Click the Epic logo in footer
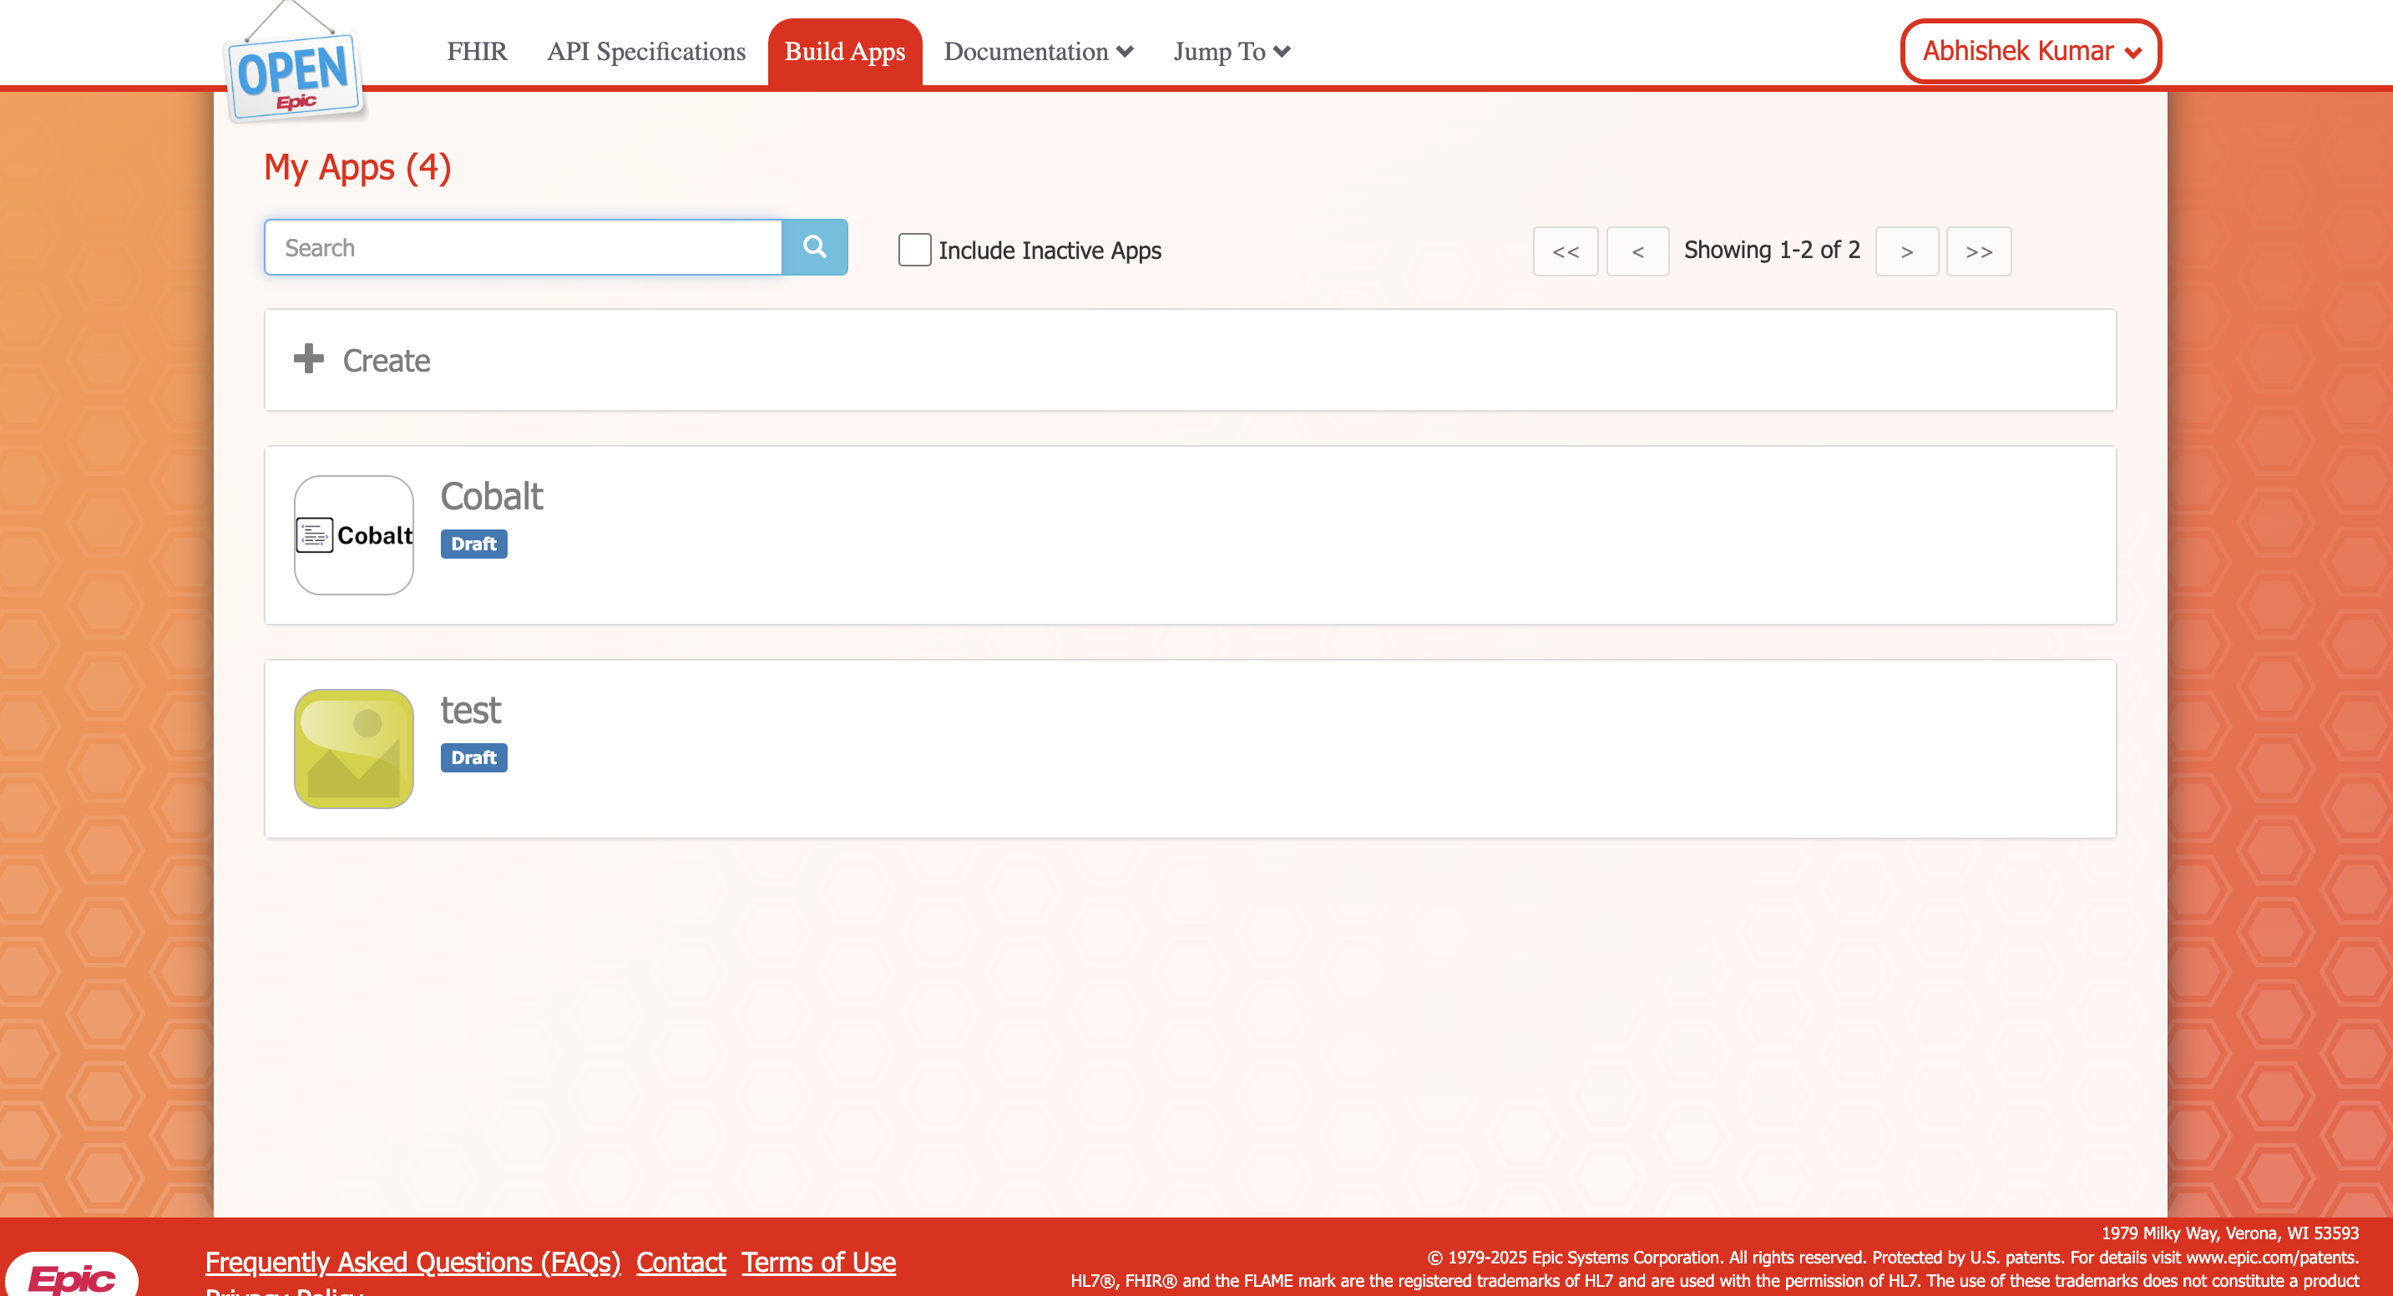Screen dimensions: 2393x1296 [x=72, y=1277]
